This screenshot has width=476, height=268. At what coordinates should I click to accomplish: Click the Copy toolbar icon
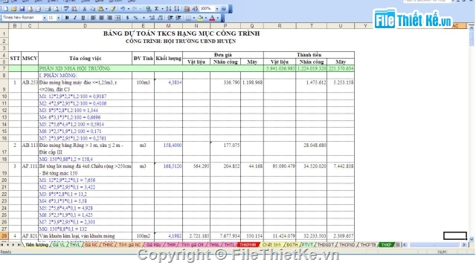92,9
